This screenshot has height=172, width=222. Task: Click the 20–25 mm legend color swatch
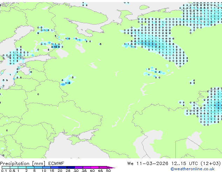coord(62,167)
